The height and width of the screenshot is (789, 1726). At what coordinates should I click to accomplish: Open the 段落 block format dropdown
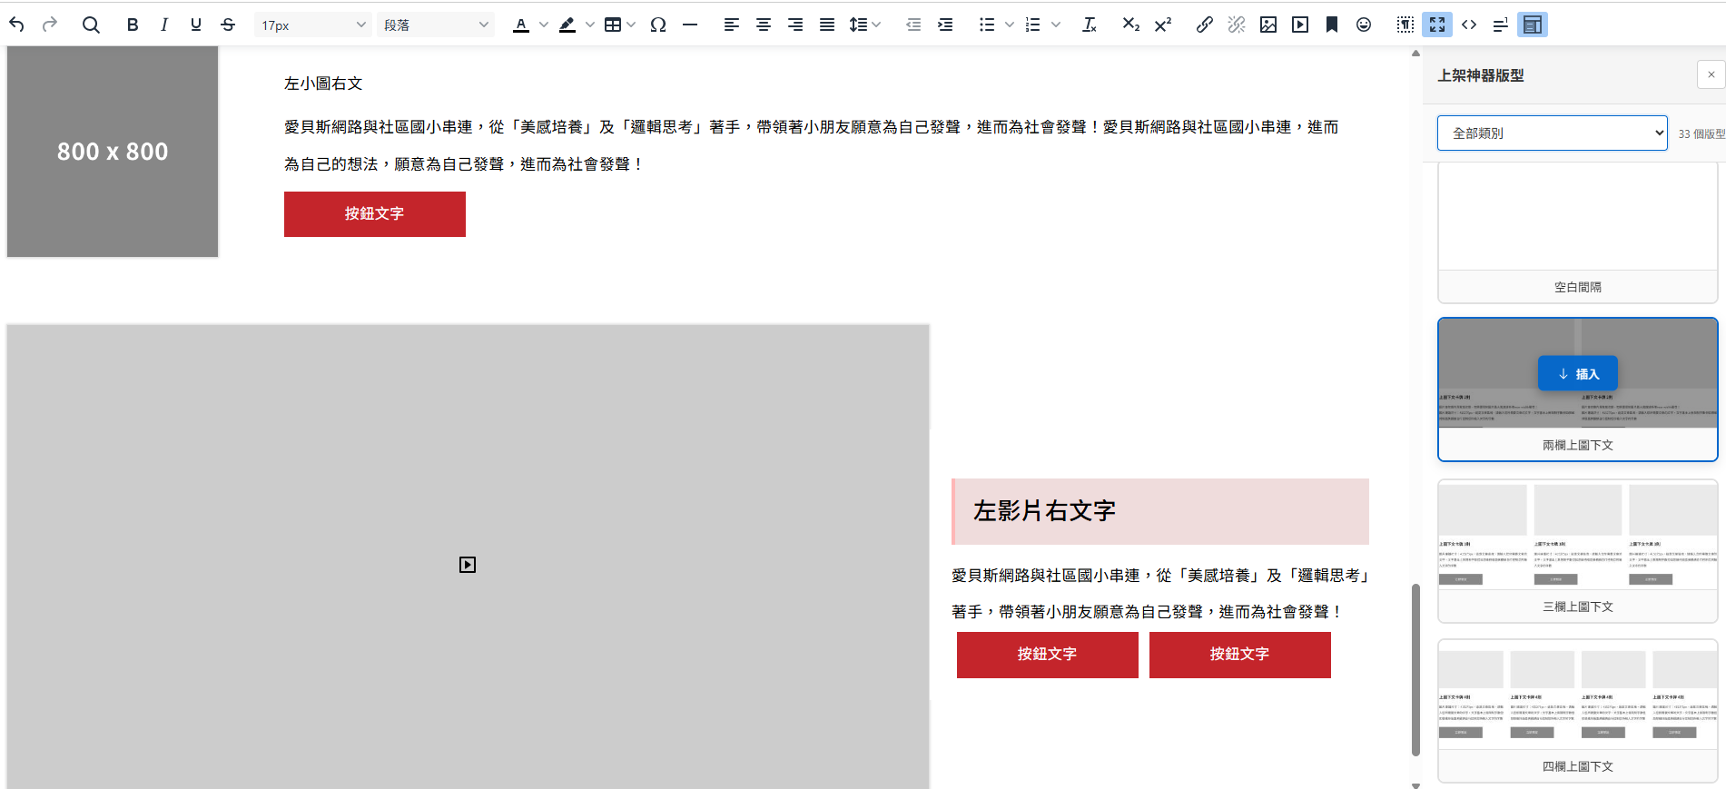(x=436, y=25)
